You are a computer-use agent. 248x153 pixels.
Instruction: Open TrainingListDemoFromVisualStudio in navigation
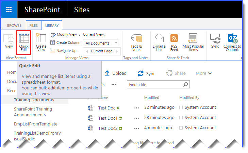pos(37,136)
